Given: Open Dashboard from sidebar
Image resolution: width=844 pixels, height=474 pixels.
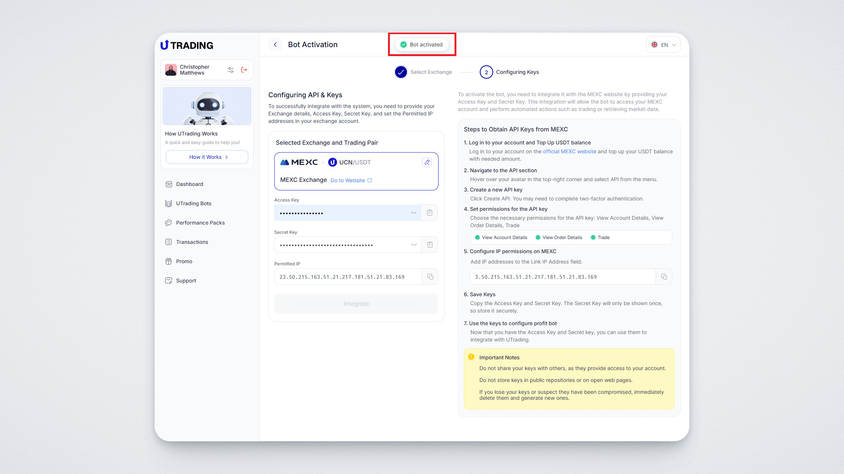Looking at the screenshot, I should [x=190, y=184].
